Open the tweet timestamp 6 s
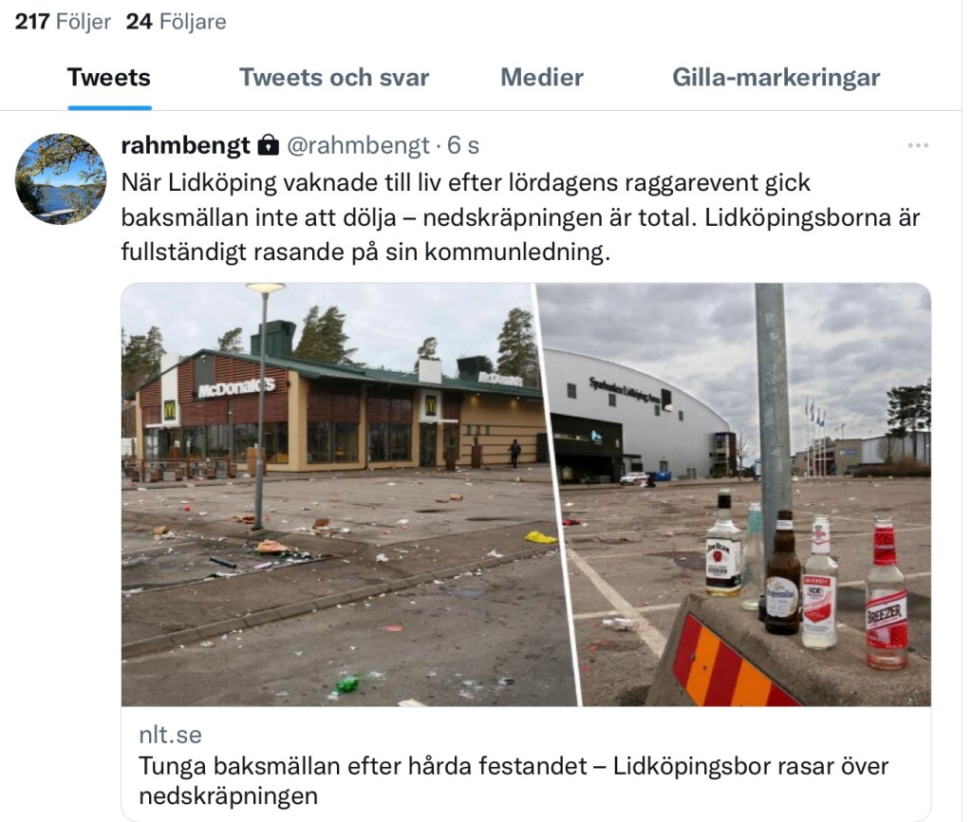Image resolution: width=972 pixels, height=822 pixels. point(463,145)
